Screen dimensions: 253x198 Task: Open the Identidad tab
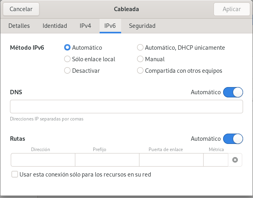55,26
